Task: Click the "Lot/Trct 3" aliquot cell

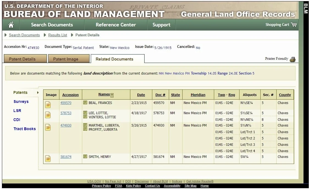Action: (x=247, y=145)
